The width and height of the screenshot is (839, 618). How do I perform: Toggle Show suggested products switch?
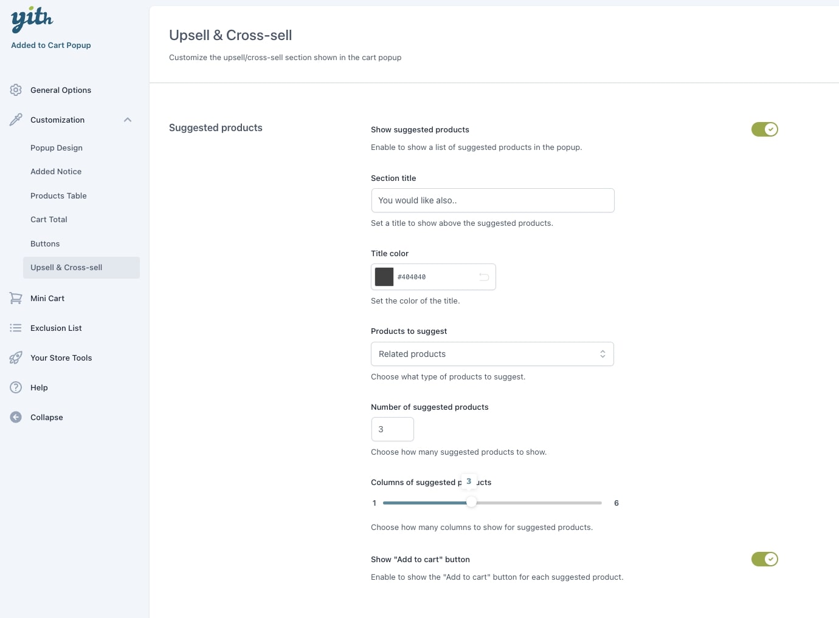coord(765,129)
